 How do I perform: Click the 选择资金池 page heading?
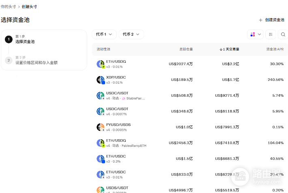click(15, 20)
